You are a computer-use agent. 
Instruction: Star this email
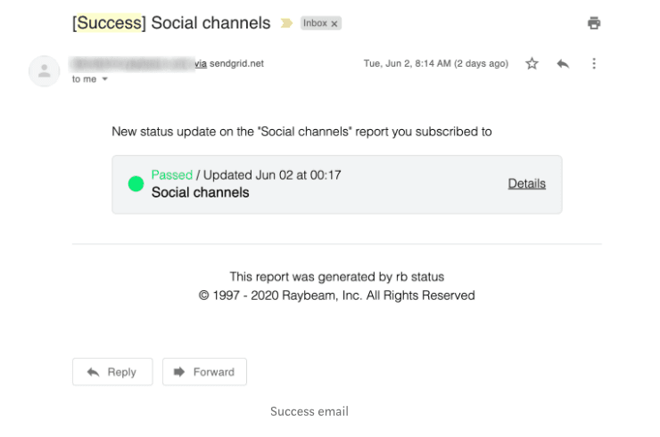click(x=532, y=64)
